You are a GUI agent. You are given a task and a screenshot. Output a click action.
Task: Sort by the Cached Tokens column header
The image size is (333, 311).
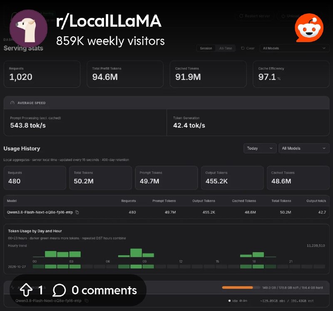244,201
